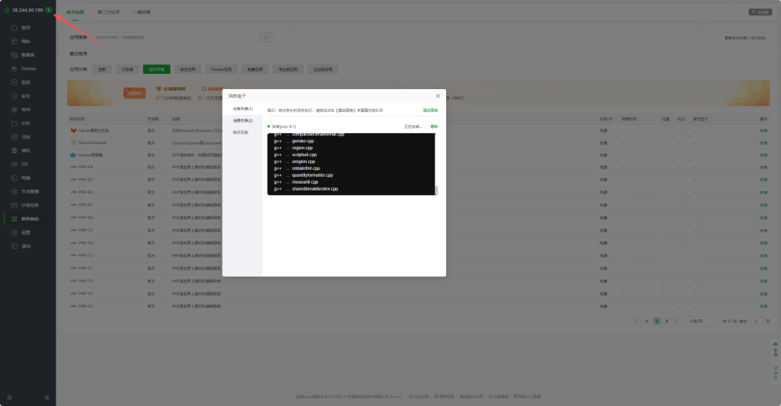The height and width of the screenshot is (406, 781).
Task: Click the install log terminal scrollbar
Action: (436, 190)
